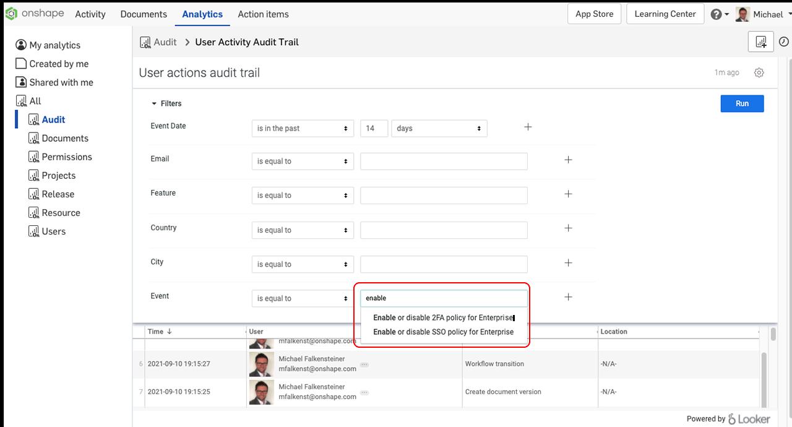Click the settings gear icon
The width and height of the screenshot is (792, 427).
tap(759, 72)
